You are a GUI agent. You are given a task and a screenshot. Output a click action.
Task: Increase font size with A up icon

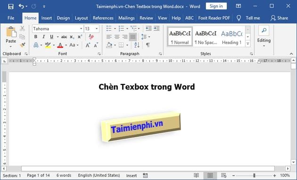[88, 45]
